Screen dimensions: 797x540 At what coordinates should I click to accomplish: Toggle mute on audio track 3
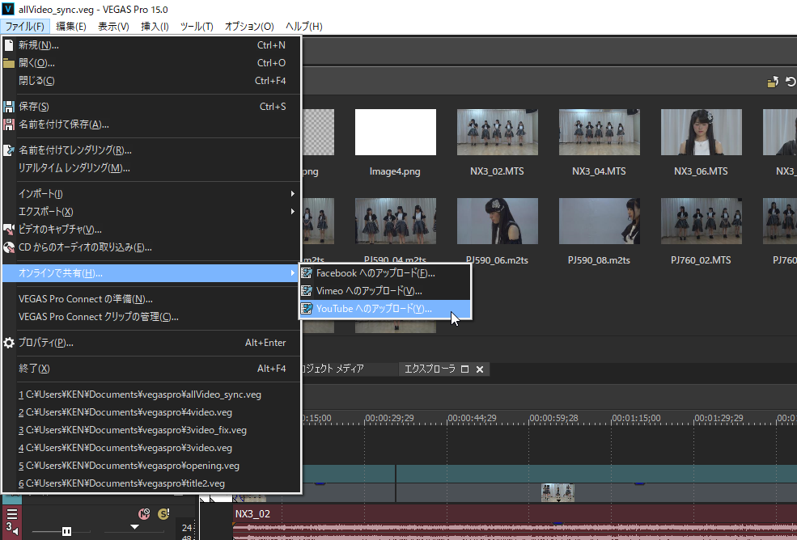(x=144, y=514)
